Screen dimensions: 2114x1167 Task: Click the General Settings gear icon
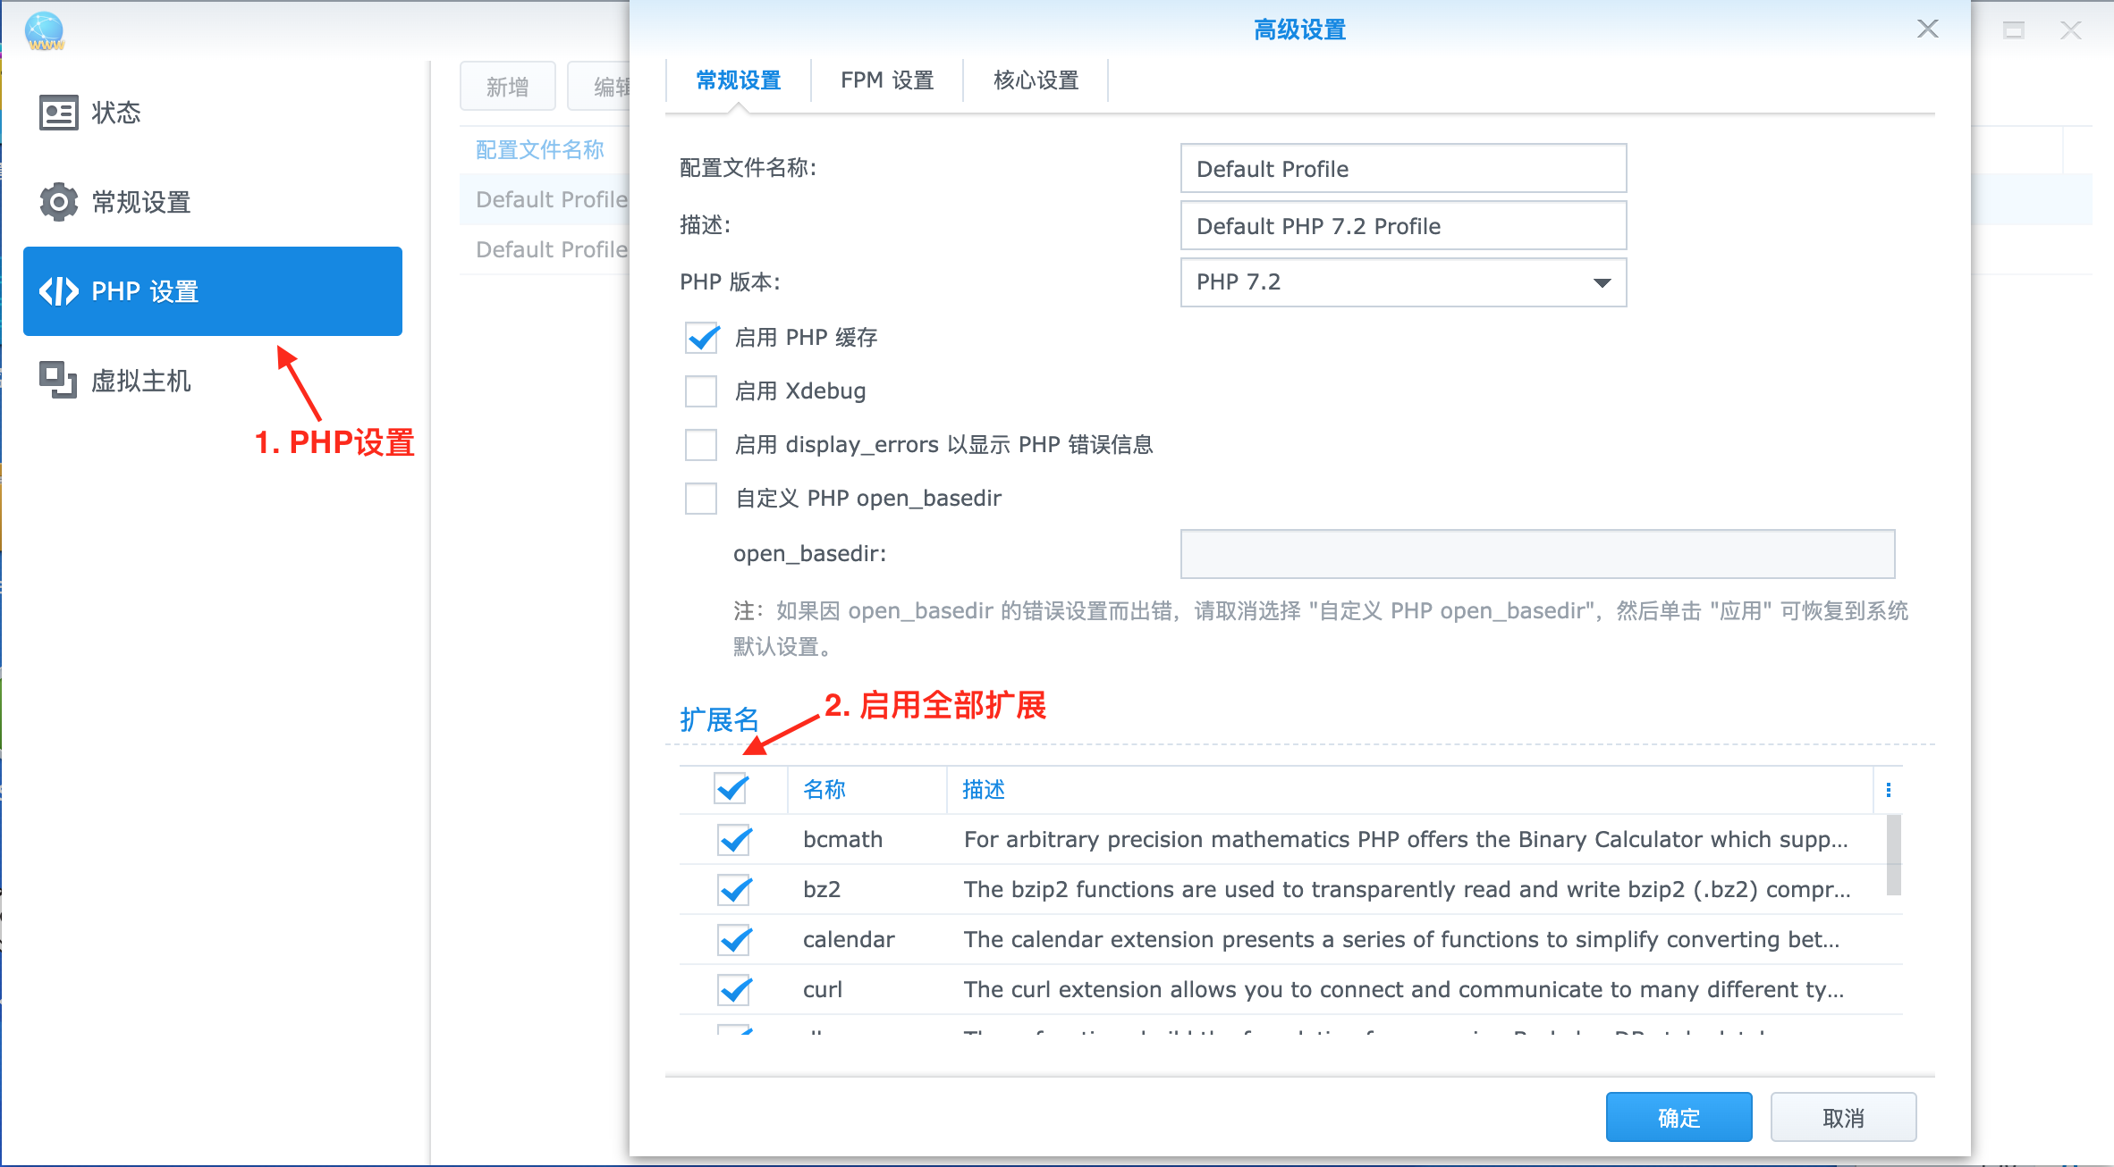click(x=58, y=202)
